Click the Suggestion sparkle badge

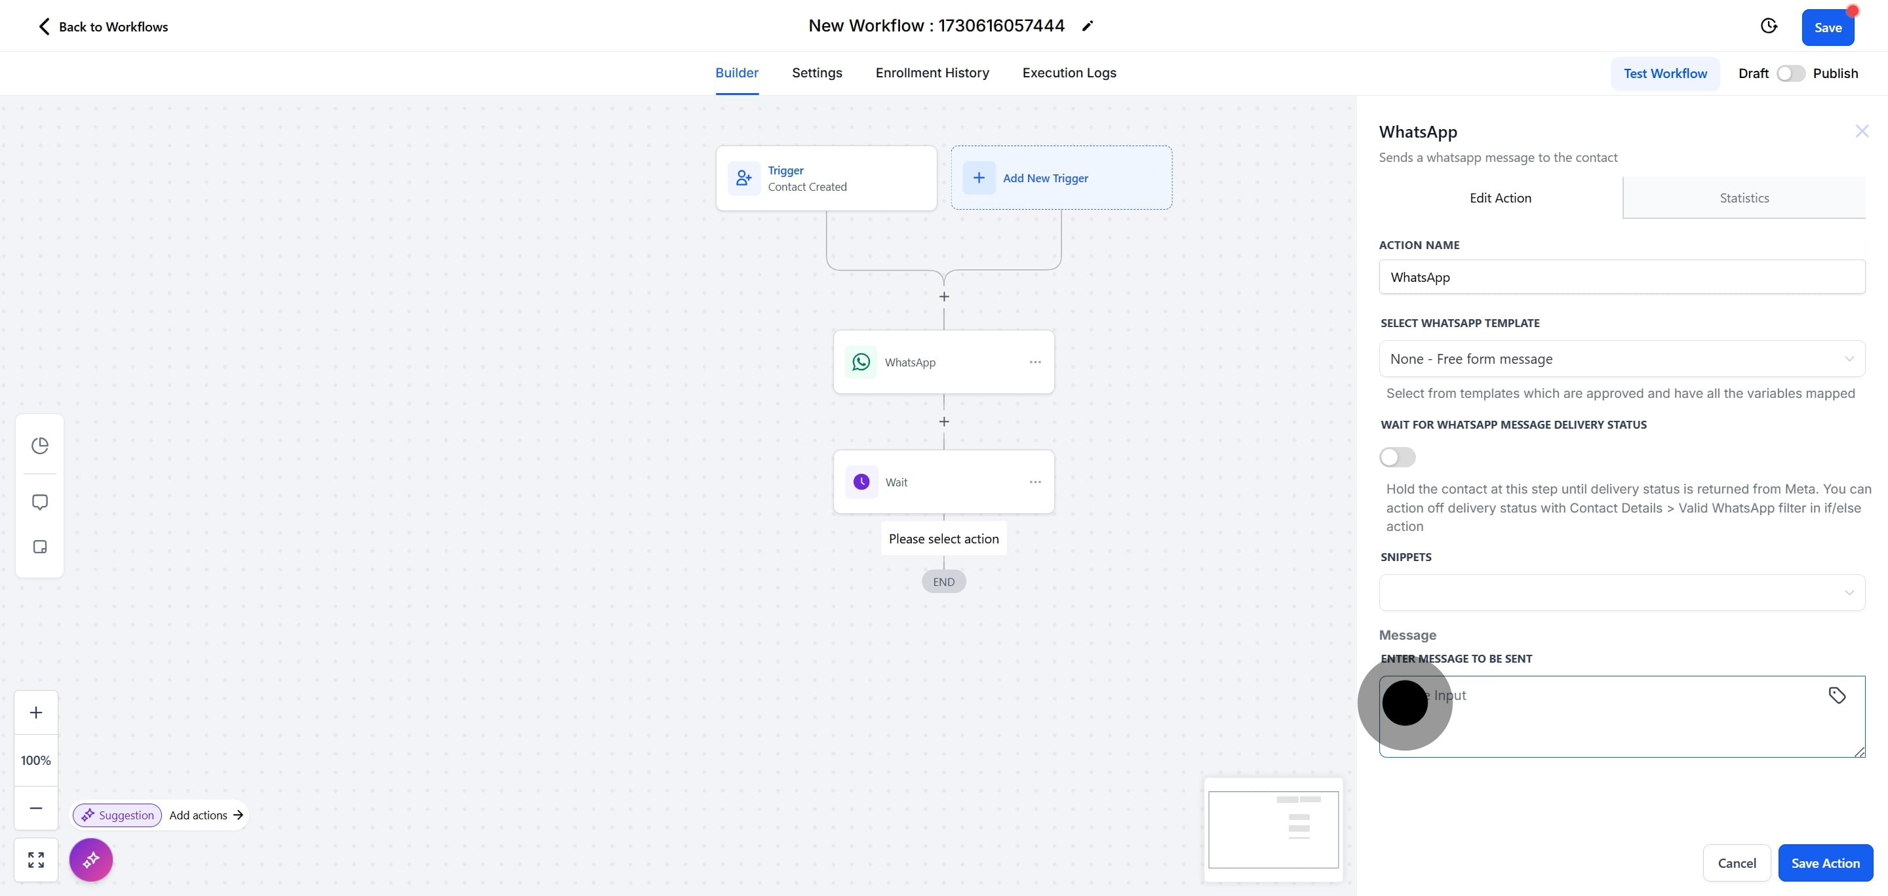coord(117,815)
